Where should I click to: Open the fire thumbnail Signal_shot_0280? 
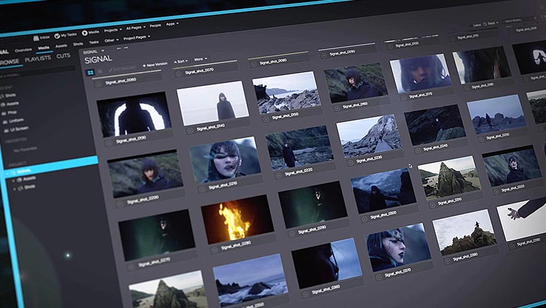pyautogui.click(x=238, y=219)
